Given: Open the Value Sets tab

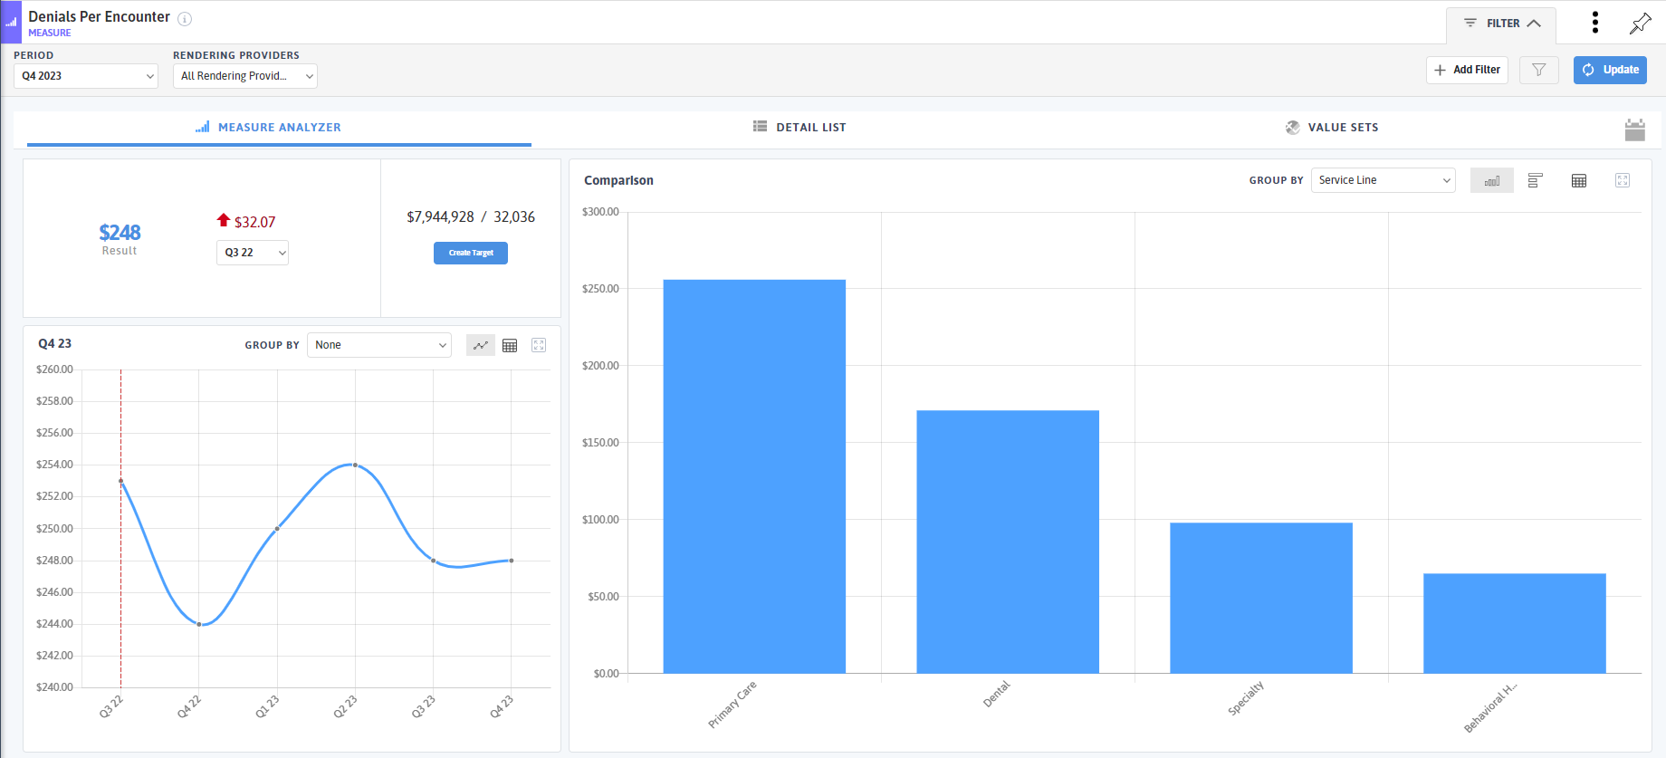Looking at the screenshot, I should coord(1331,128).
